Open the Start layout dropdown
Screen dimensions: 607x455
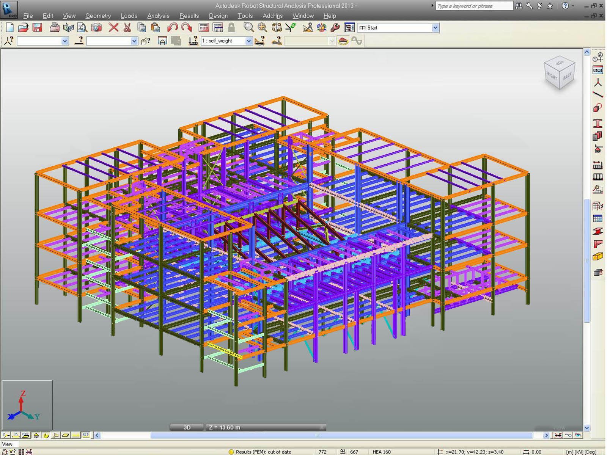(435, 27)
